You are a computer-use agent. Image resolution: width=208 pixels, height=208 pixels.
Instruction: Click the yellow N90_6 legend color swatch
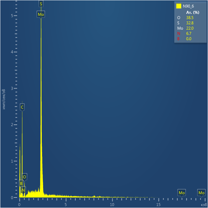click(x=179, y=6)
